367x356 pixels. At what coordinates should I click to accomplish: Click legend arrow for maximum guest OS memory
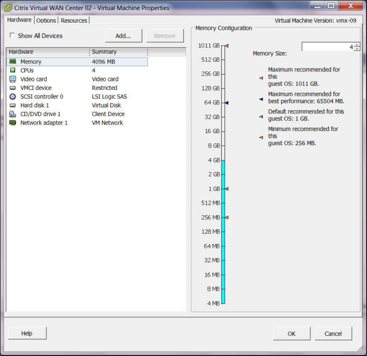click(261, 78)
